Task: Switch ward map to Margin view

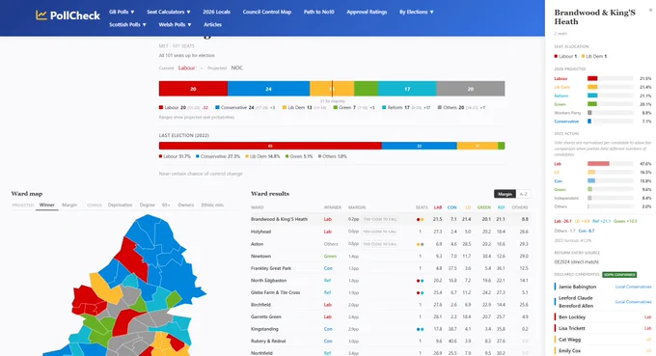Action: (69, 205)
